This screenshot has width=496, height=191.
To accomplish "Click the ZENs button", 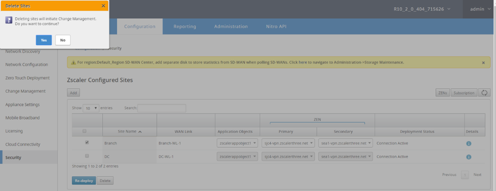I will (x=443, y=93).
